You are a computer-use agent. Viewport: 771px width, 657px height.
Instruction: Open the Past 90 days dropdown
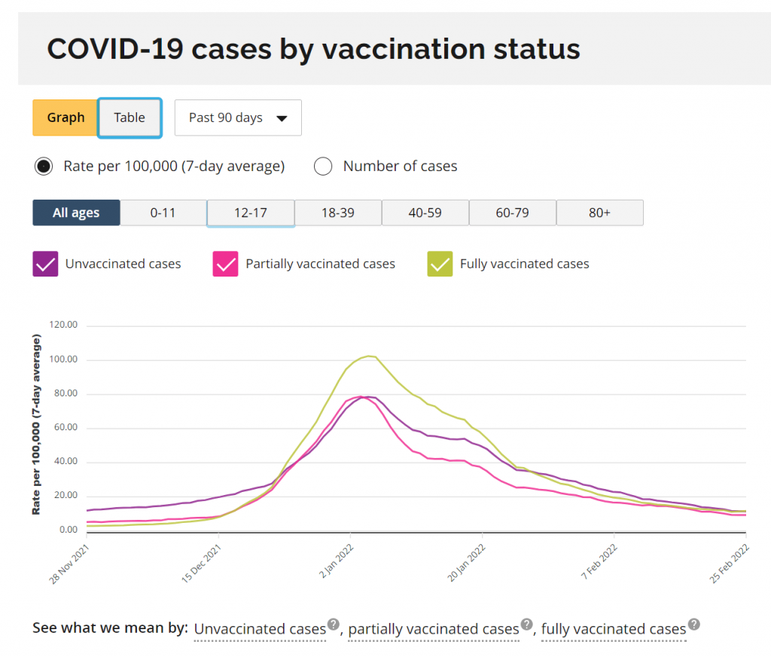(237, 118)
